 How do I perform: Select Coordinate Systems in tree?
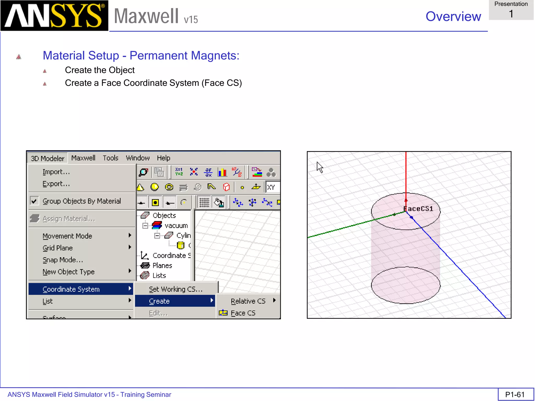(172, 255)
